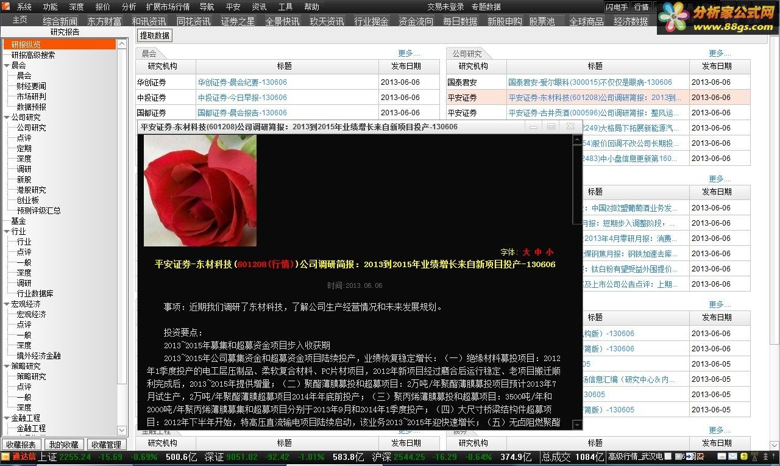Switch to the 新股申购 tab

(x=505, y=21)
